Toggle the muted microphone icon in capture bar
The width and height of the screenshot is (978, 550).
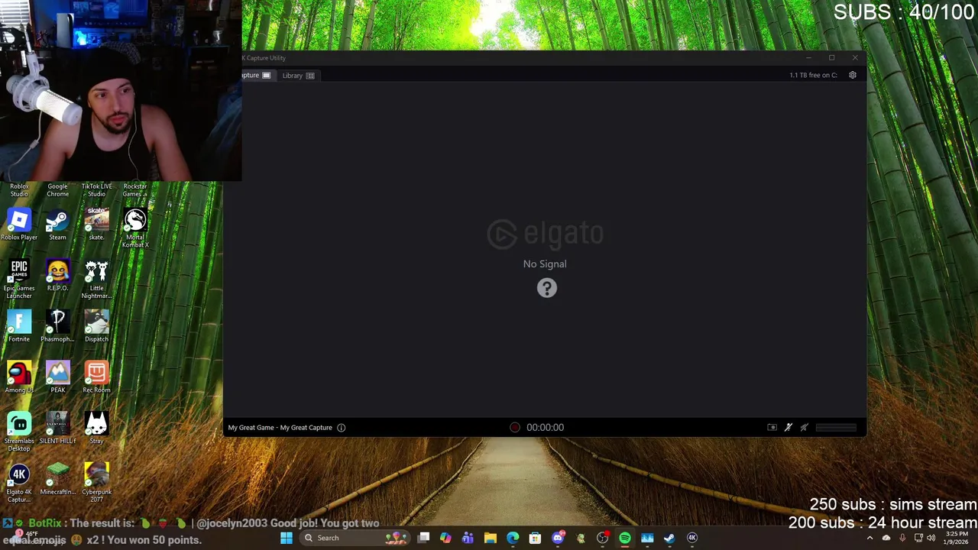coord(789,428)
